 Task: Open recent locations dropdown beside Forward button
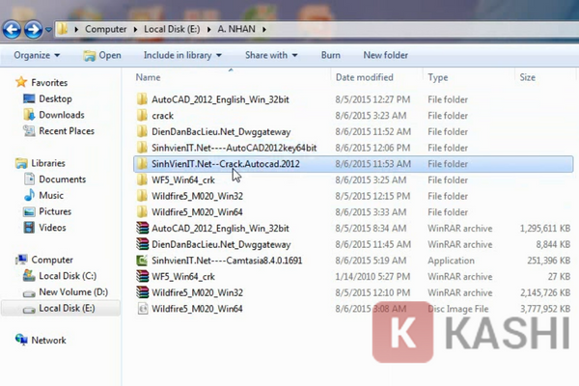click(x=48, y=29)
